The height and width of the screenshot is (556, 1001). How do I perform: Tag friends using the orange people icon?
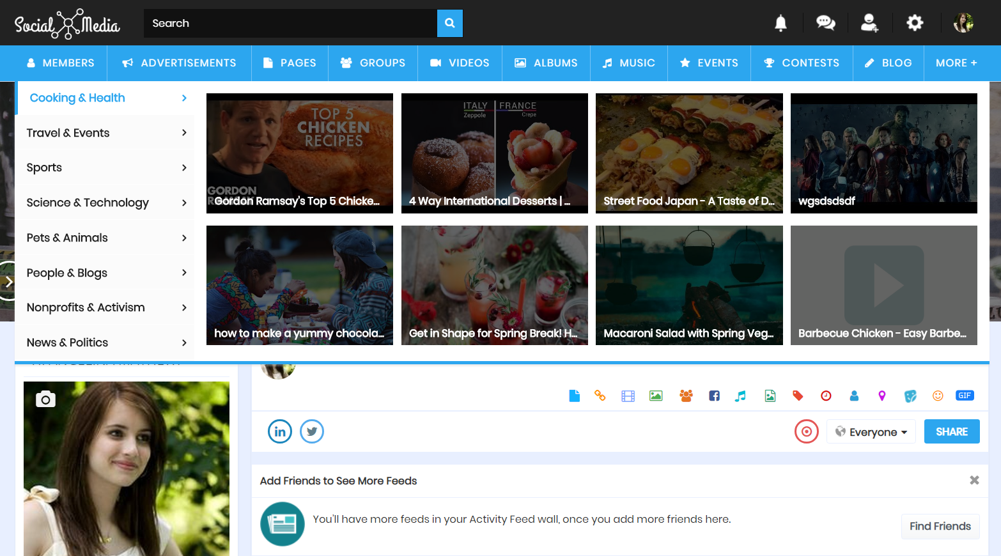[685, 396]
